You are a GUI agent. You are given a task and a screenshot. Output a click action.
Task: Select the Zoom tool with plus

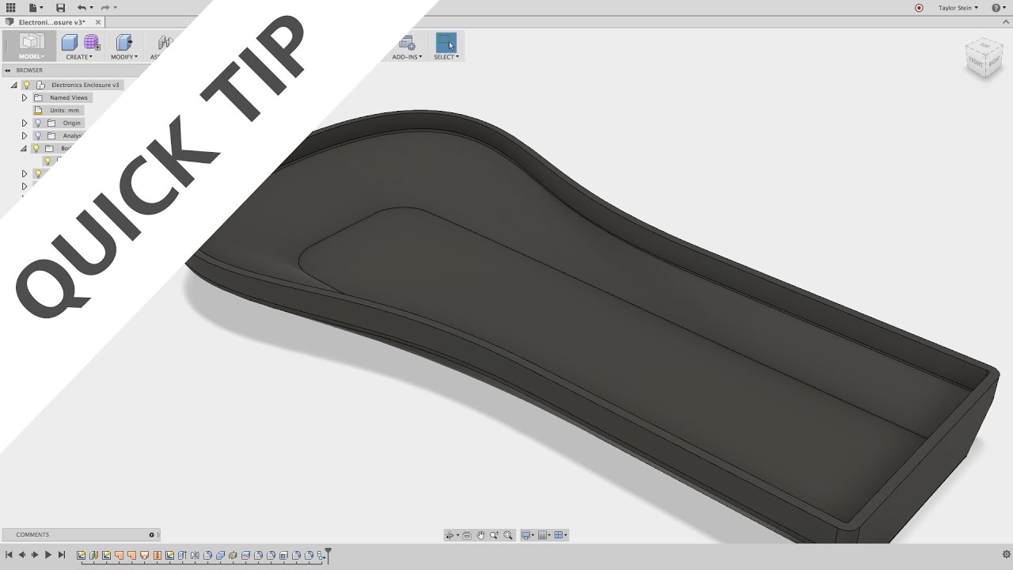pos(494,535)
